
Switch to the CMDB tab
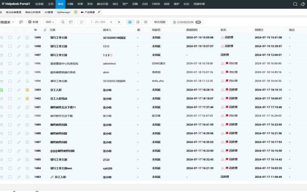click(155, 4)
